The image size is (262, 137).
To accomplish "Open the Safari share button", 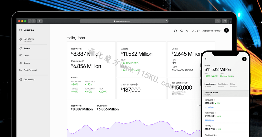I will point(218,21).
